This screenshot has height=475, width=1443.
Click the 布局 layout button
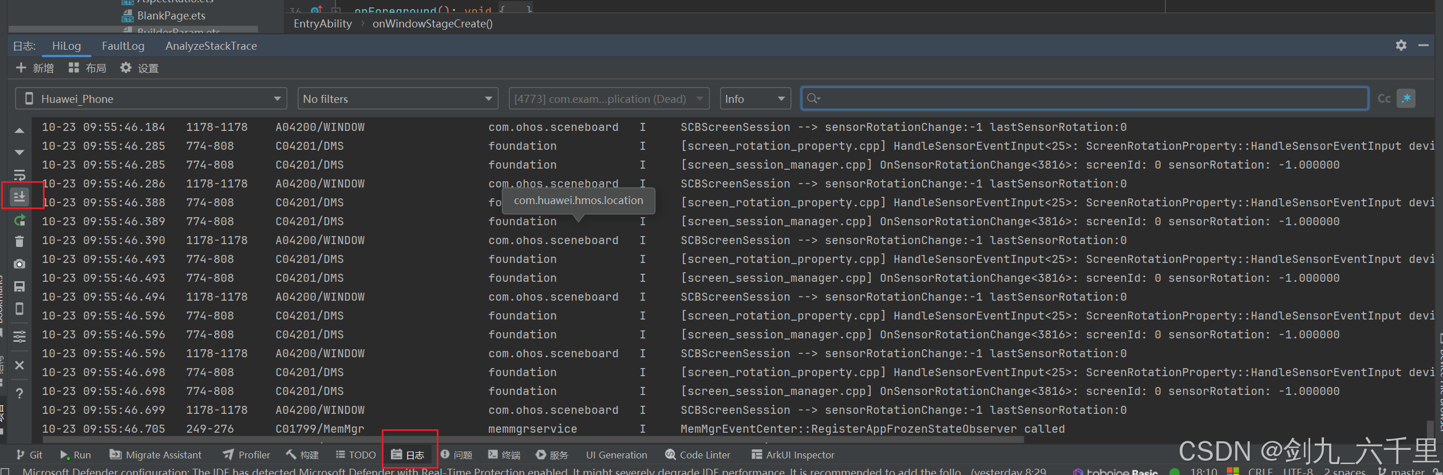(x=87, y=68)
